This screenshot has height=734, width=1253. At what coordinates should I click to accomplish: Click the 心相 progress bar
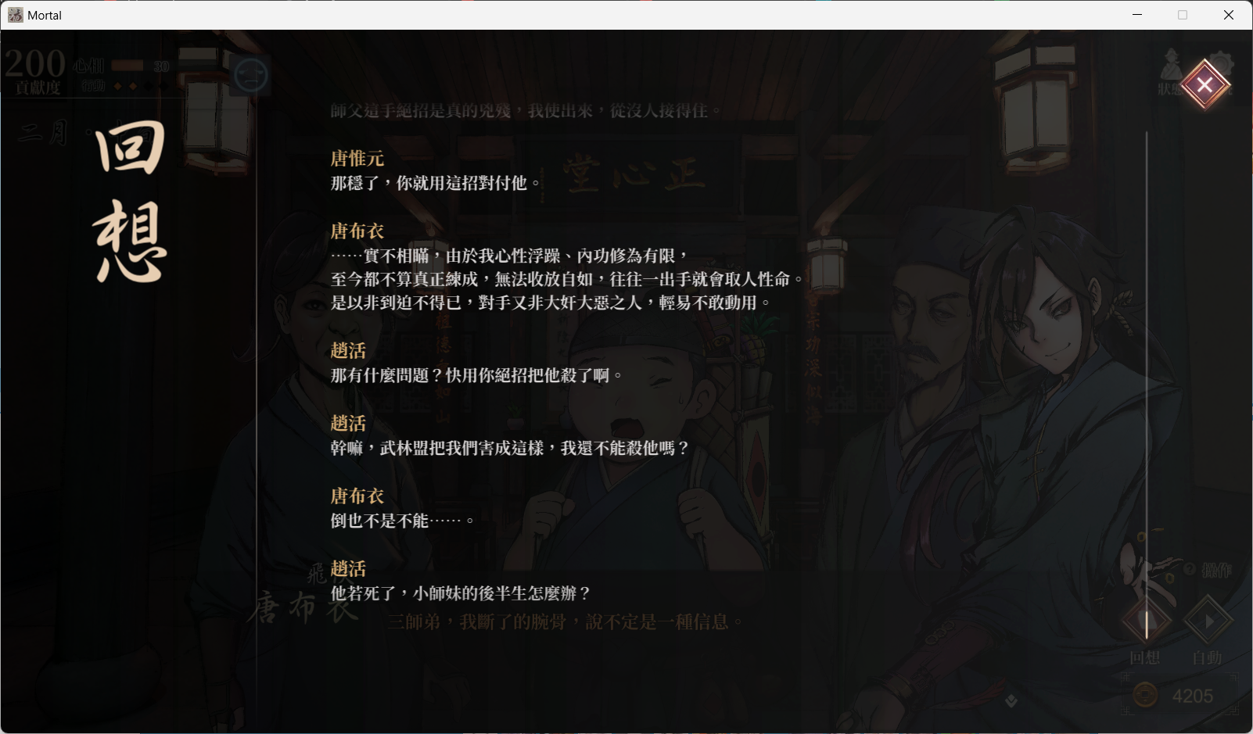[x=127, y=66]
